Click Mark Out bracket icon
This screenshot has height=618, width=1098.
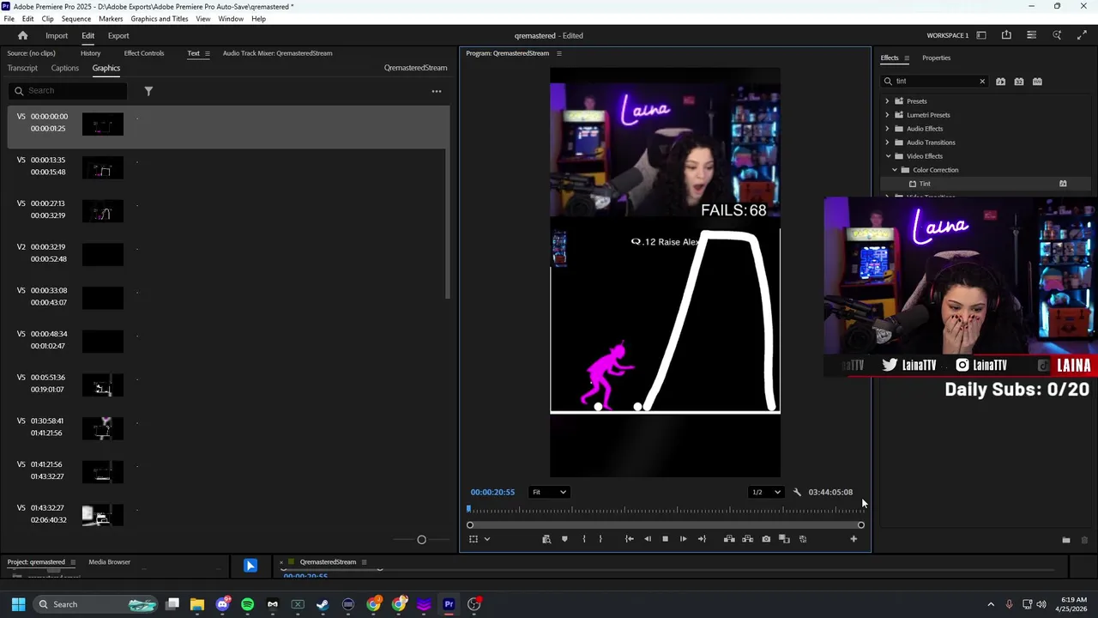click(x=600, y=539)
